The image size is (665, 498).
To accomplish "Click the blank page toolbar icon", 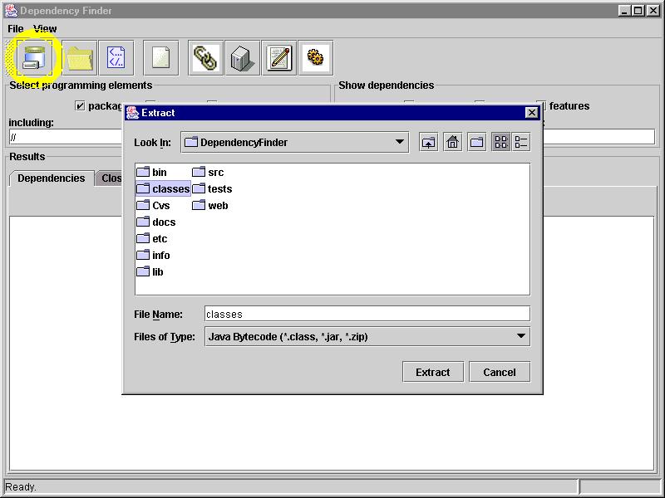I will [160, 58].
